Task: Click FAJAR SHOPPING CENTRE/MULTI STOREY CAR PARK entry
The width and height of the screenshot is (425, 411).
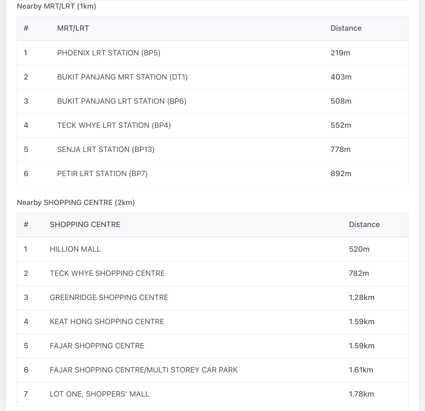Action: coord(144,370)
